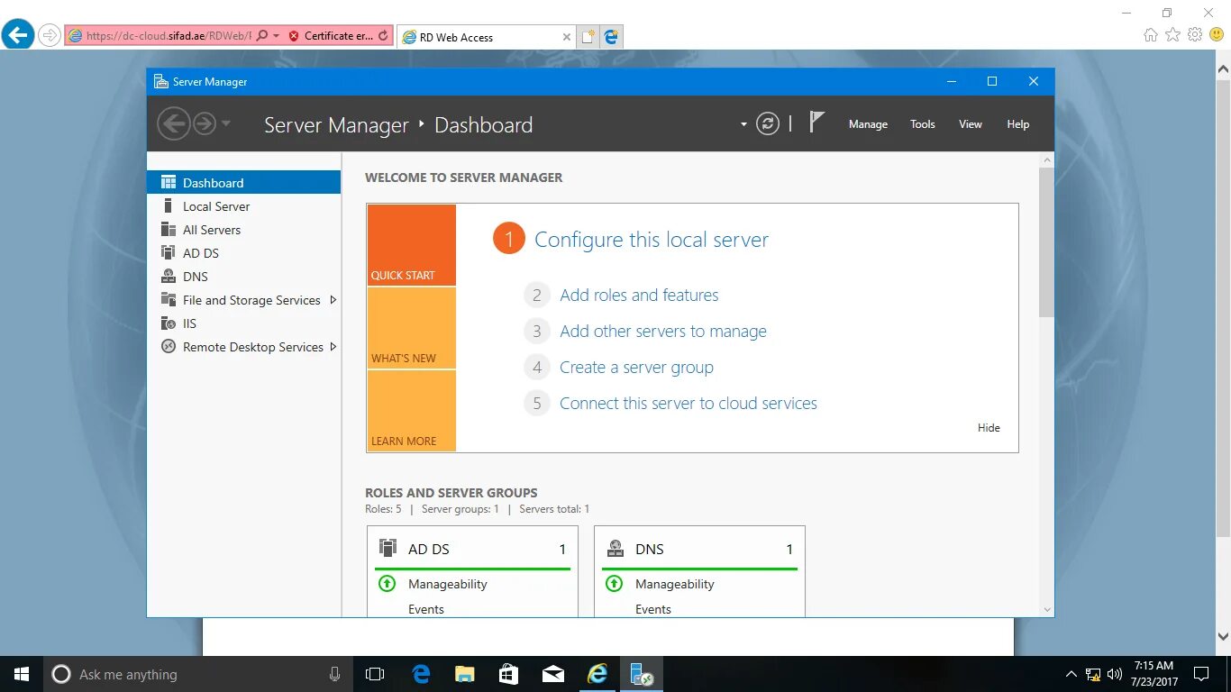1231x692 pixels.
Task: Open DNS in the sidebar
Action: point(243,277)
